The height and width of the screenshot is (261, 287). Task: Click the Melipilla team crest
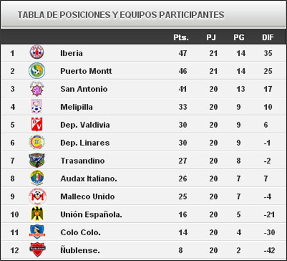click(x=37, y=106)
